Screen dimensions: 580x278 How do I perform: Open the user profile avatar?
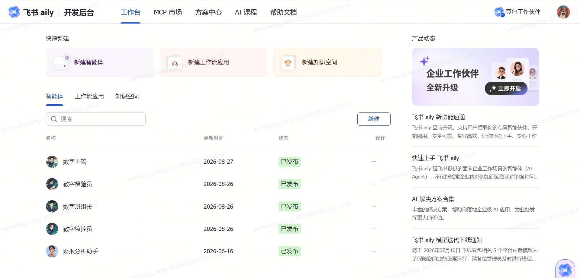563,12
